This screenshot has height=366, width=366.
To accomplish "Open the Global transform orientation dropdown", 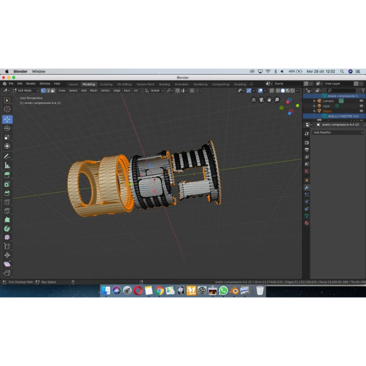I will 155,91.
